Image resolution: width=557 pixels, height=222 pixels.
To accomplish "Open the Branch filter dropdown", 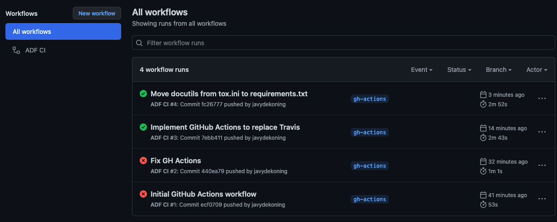I will coord(498,70).
